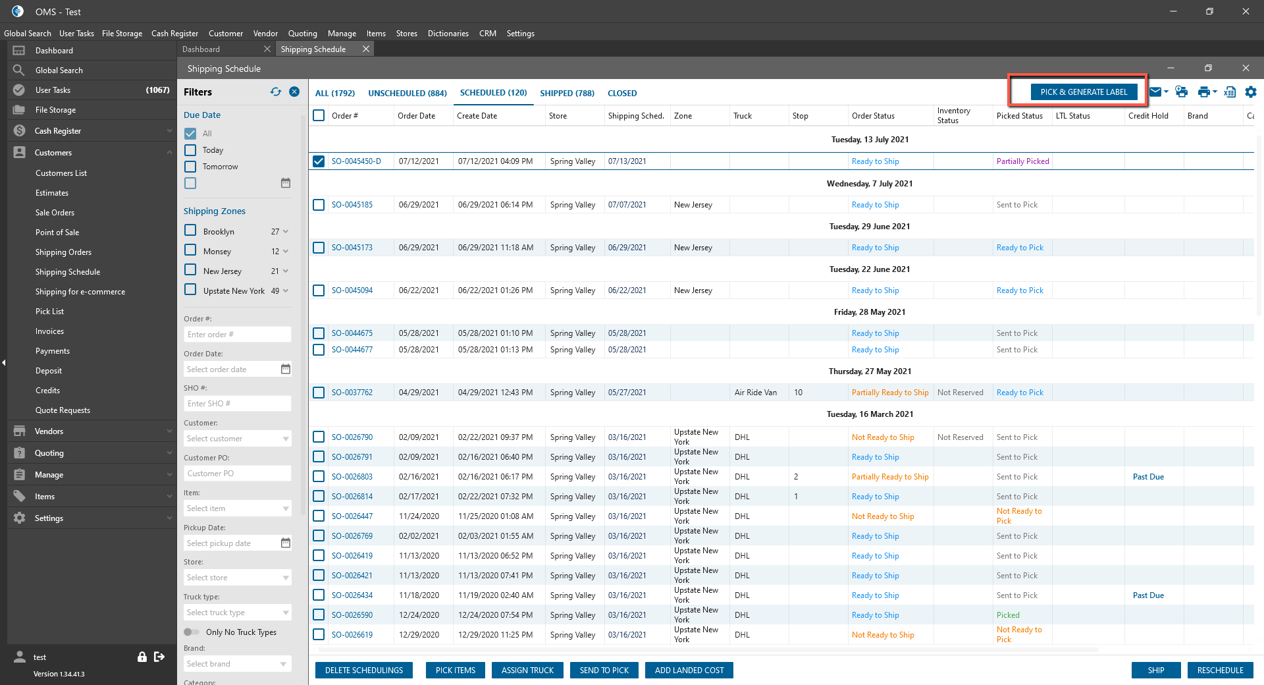
Task: Refresh the Filters panel
Action: click(275, 92)
